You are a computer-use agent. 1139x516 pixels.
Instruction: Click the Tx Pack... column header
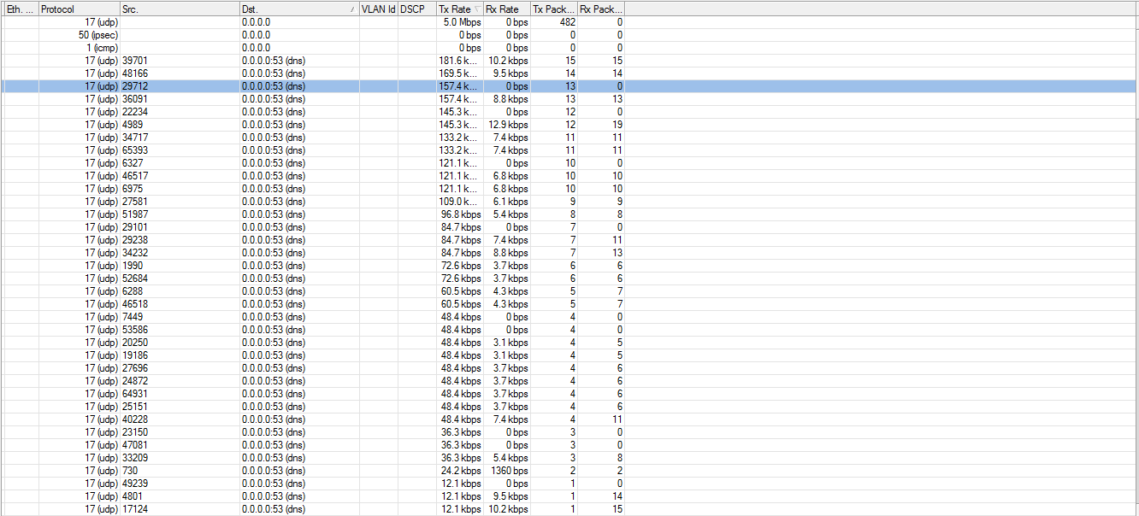click(x=554, y=9)
